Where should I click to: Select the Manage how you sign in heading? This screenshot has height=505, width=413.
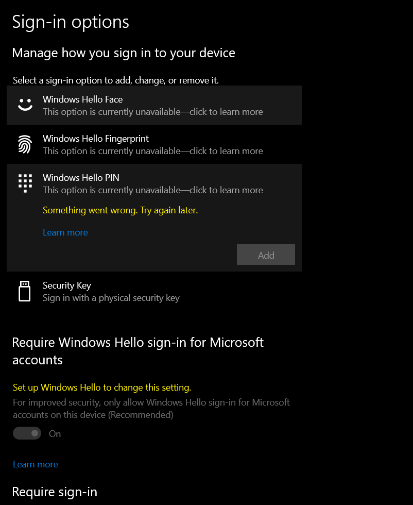click(124, 53)
